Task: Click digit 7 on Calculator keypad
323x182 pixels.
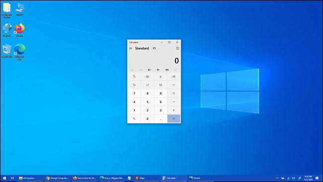Action: coord(134,93)
